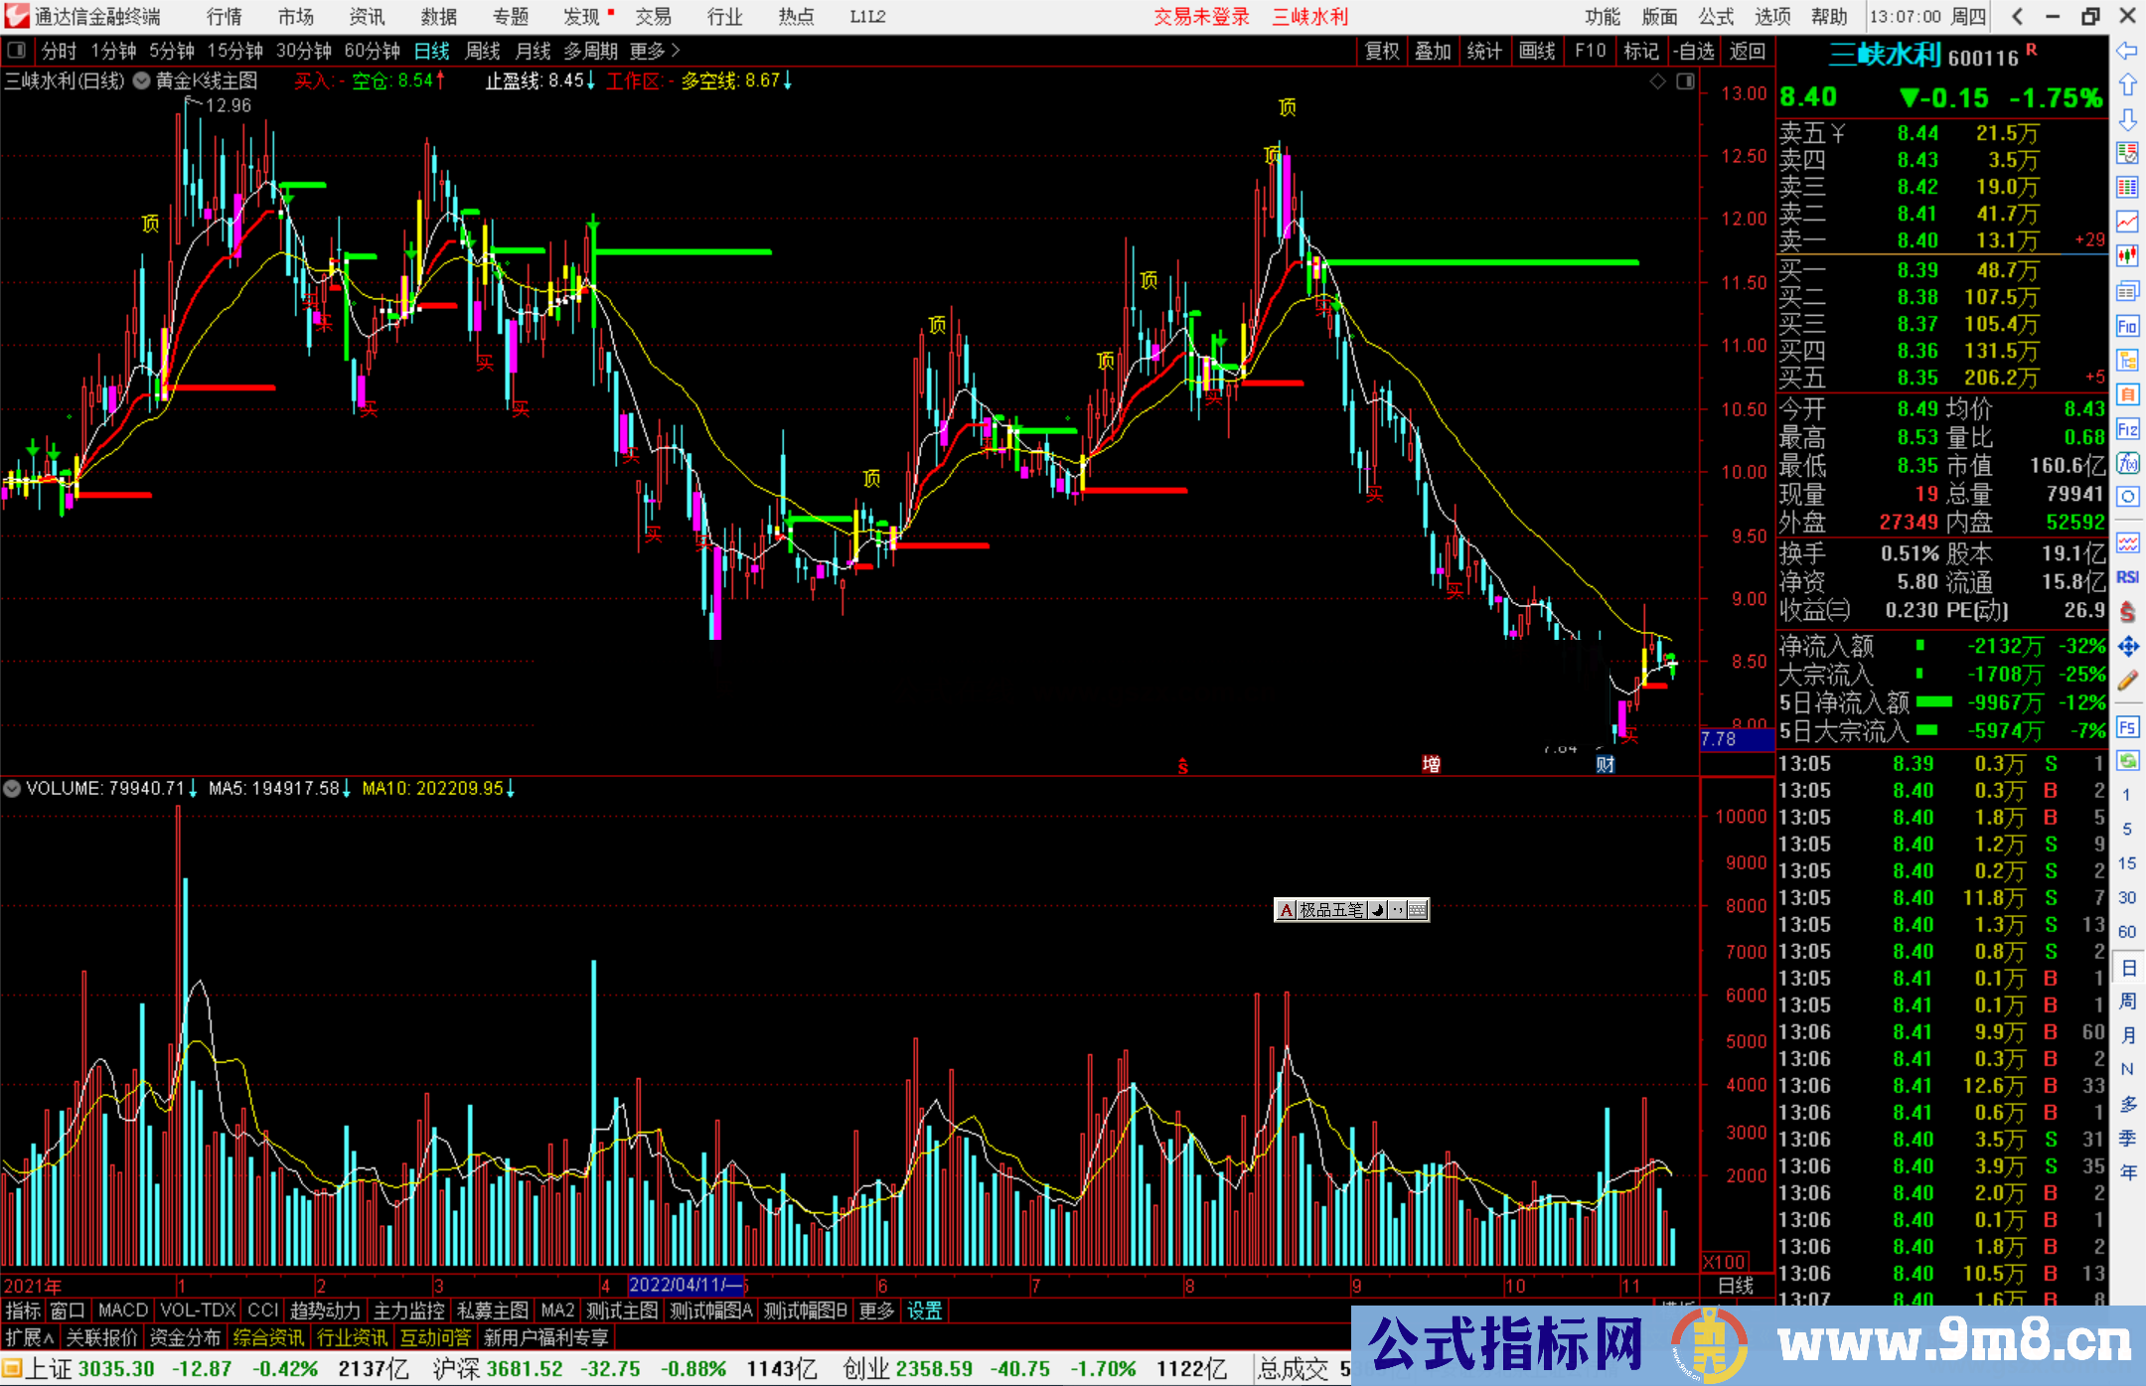Open the 自选 dropdown in toolbar

(x=1693, y=51)
